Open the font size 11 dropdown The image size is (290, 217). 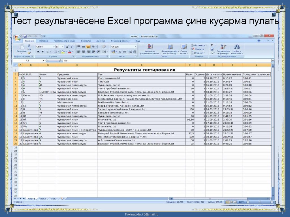(63, 47)
